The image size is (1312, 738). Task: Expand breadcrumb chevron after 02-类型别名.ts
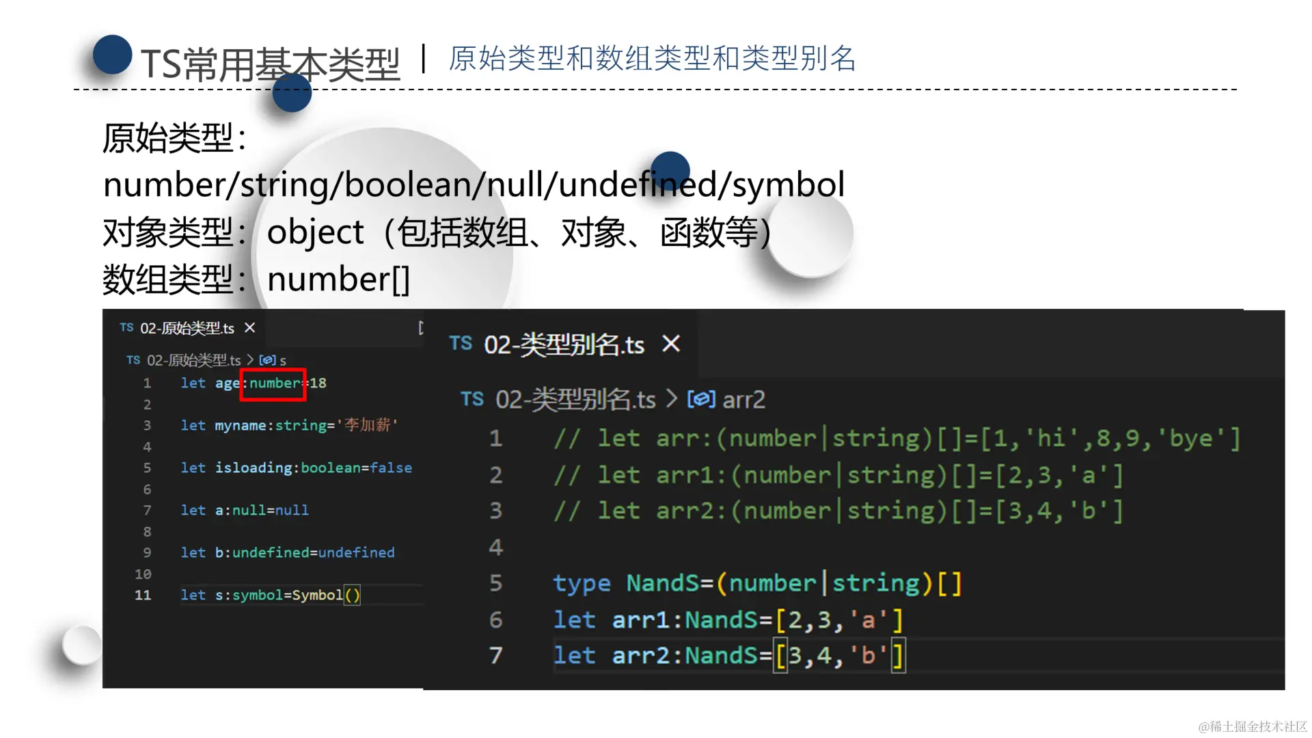click(x=672, y=399)
